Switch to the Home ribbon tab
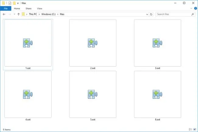The width and height of the screenshot is (198, 132). tap(17, 9)
